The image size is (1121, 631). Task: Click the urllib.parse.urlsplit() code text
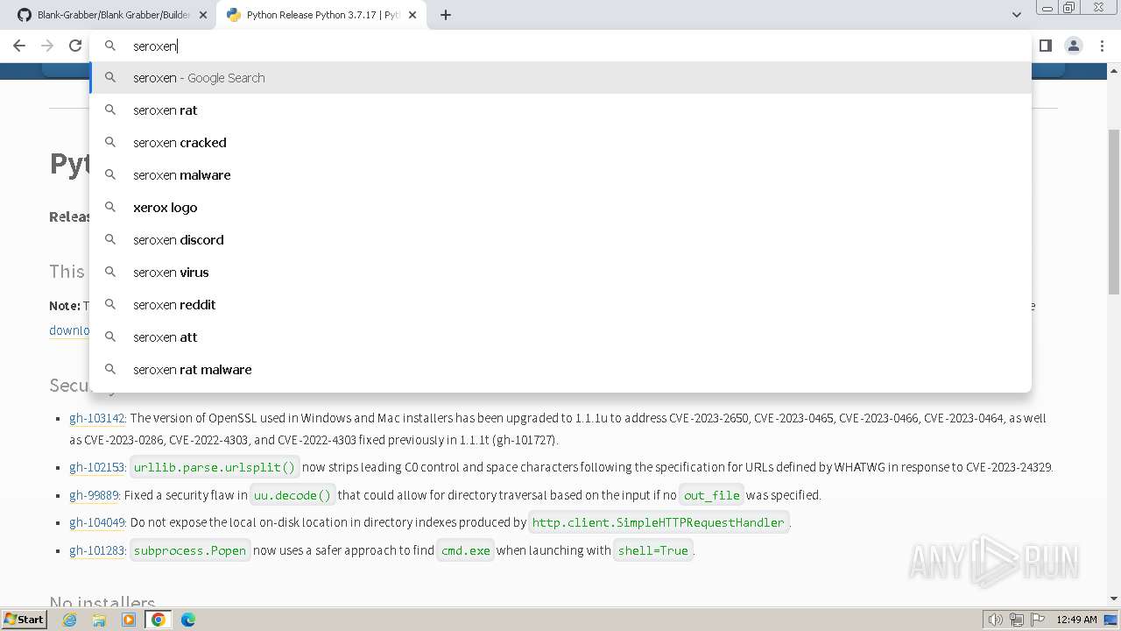[x=215, y=467]
